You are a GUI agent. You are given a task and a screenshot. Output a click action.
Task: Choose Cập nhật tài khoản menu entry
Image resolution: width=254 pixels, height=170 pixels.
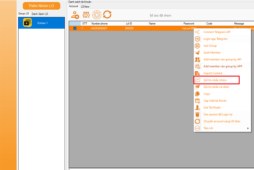222,101
